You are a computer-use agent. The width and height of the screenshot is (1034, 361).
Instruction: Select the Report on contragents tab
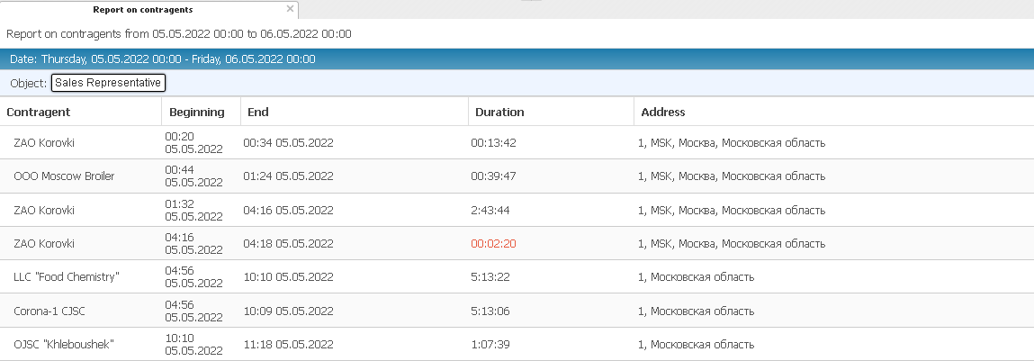click(x=142, y=10)
